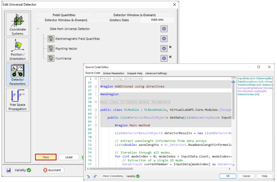Expand the Preset using directives code region
Image resolution: width=277 pixels, height=182 pixels.
[x=96, y=79]
